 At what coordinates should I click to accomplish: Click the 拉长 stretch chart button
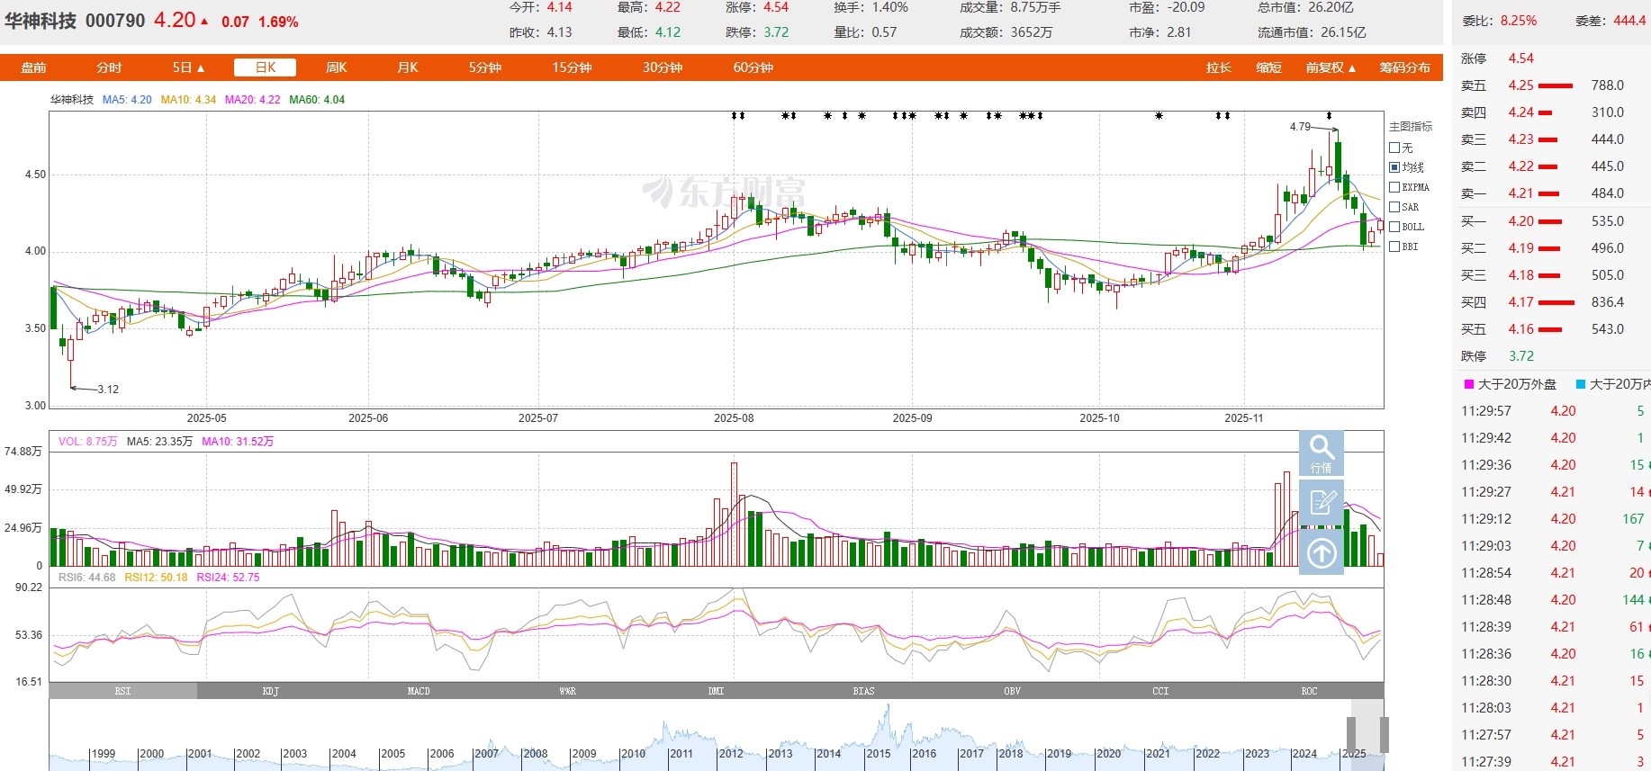click(x=1219, y=67)
